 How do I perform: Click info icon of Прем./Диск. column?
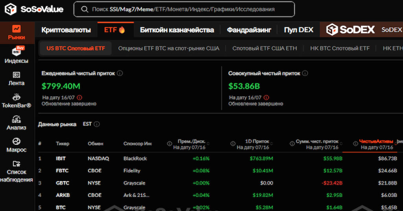pyautogui.click(x=169, y=144)
